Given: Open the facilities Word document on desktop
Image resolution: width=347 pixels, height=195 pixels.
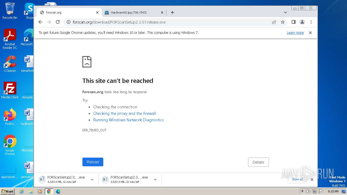Looking at the screenshot, I should pos(27,117).
